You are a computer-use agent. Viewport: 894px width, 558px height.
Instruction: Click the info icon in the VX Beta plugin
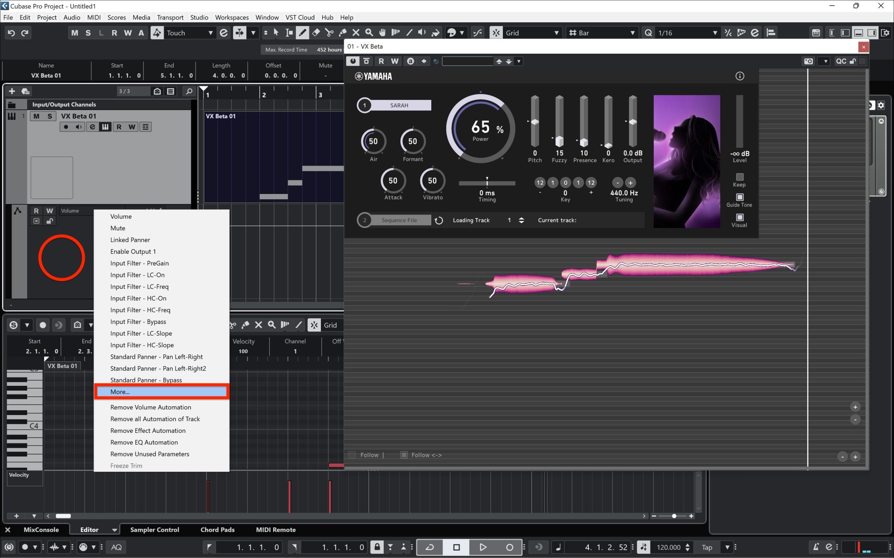740,76
